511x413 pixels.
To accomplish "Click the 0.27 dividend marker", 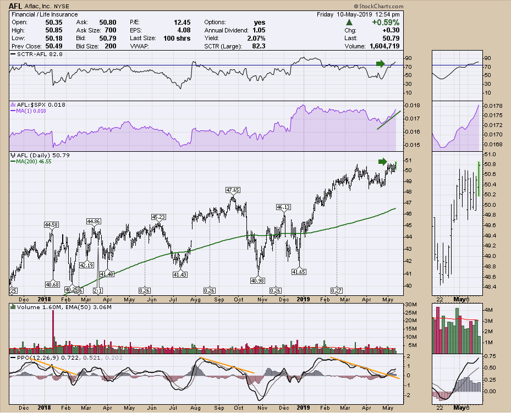I will [x=336, y=290].
